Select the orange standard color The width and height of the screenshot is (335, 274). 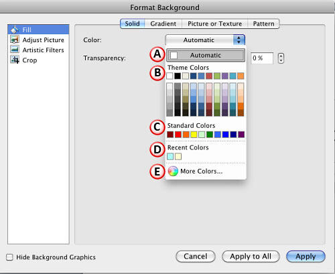pos(186,135)
